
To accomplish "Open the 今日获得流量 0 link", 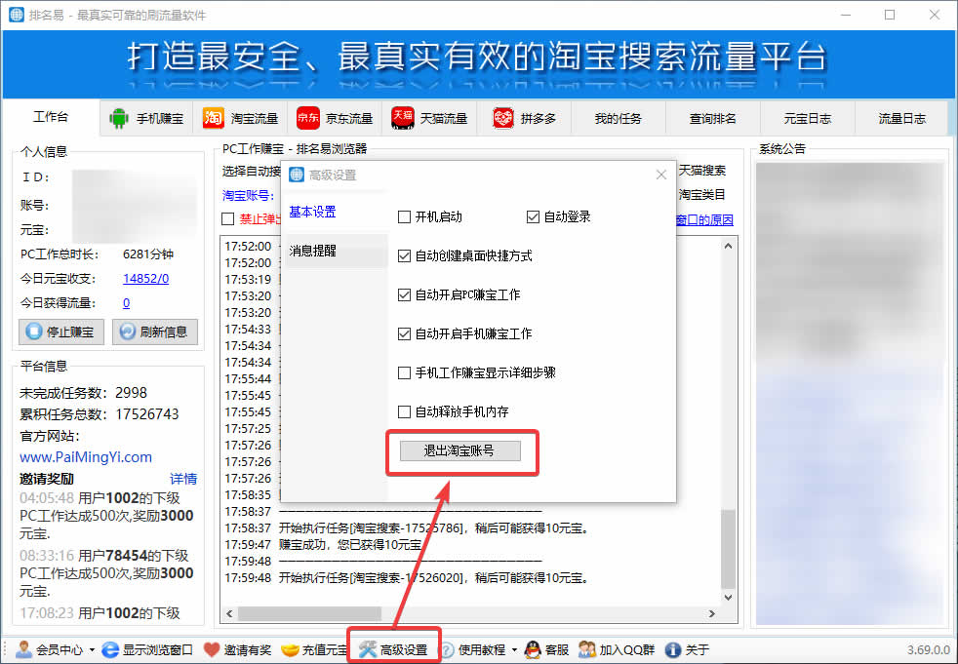I will [x=126, y=303].
